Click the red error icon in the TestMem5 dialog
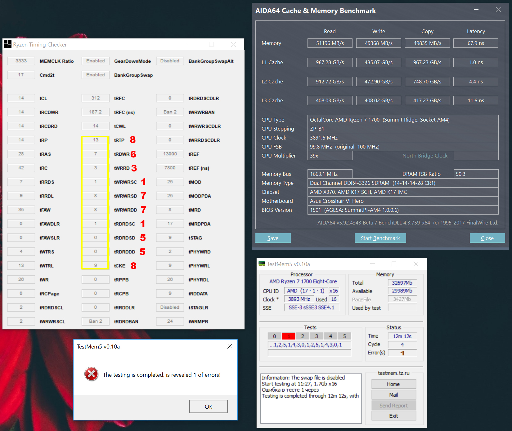The image size is (512, 431). click(92, 374)
